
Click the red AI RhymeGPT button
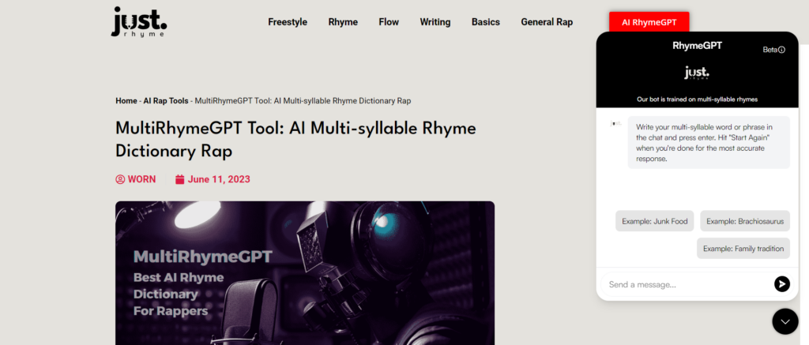649,22
